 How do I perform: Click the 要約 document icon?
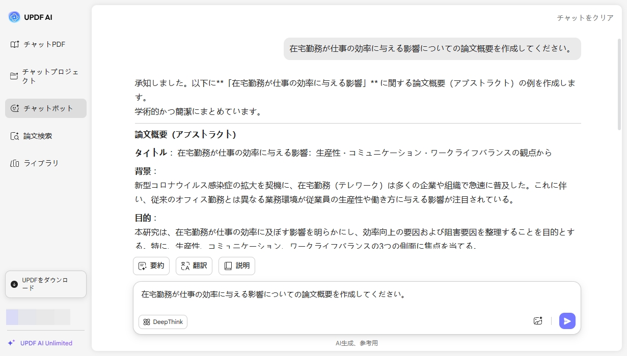[x=143, y=266]
